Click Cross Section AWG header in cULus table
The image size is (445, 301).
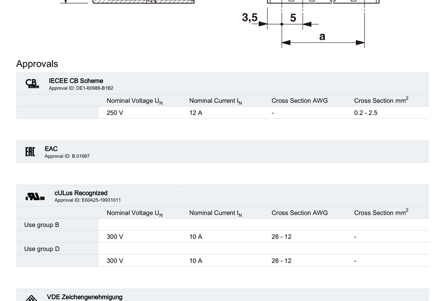(x=299, y=213)
